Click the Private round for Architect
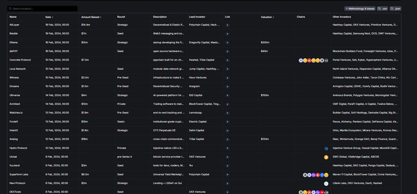The height and width of the screenshot is (194, 417). tap(121, 104)
